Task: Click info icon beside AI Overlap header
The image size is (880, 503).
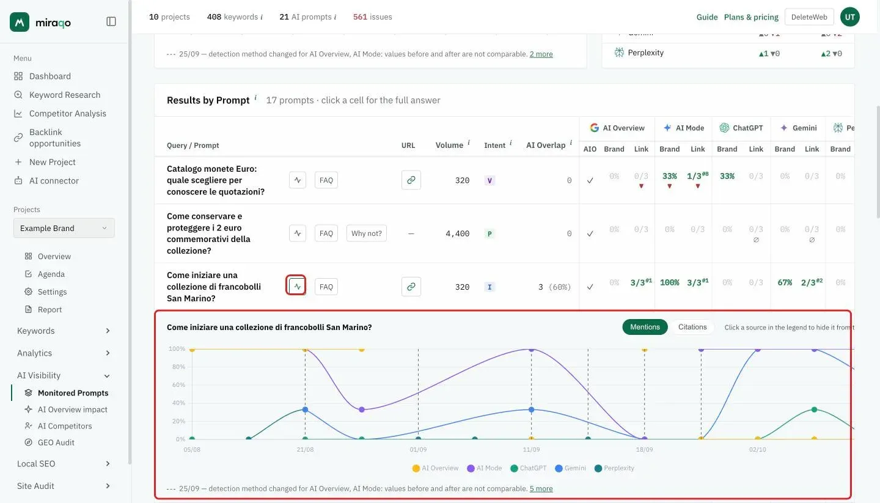Action: [x=571, y=143]
